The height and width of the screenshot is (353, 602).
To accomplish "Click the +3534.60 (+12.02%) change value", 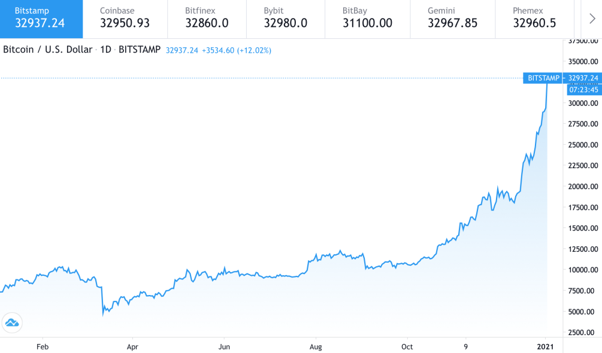I will [x=236, y=50].
